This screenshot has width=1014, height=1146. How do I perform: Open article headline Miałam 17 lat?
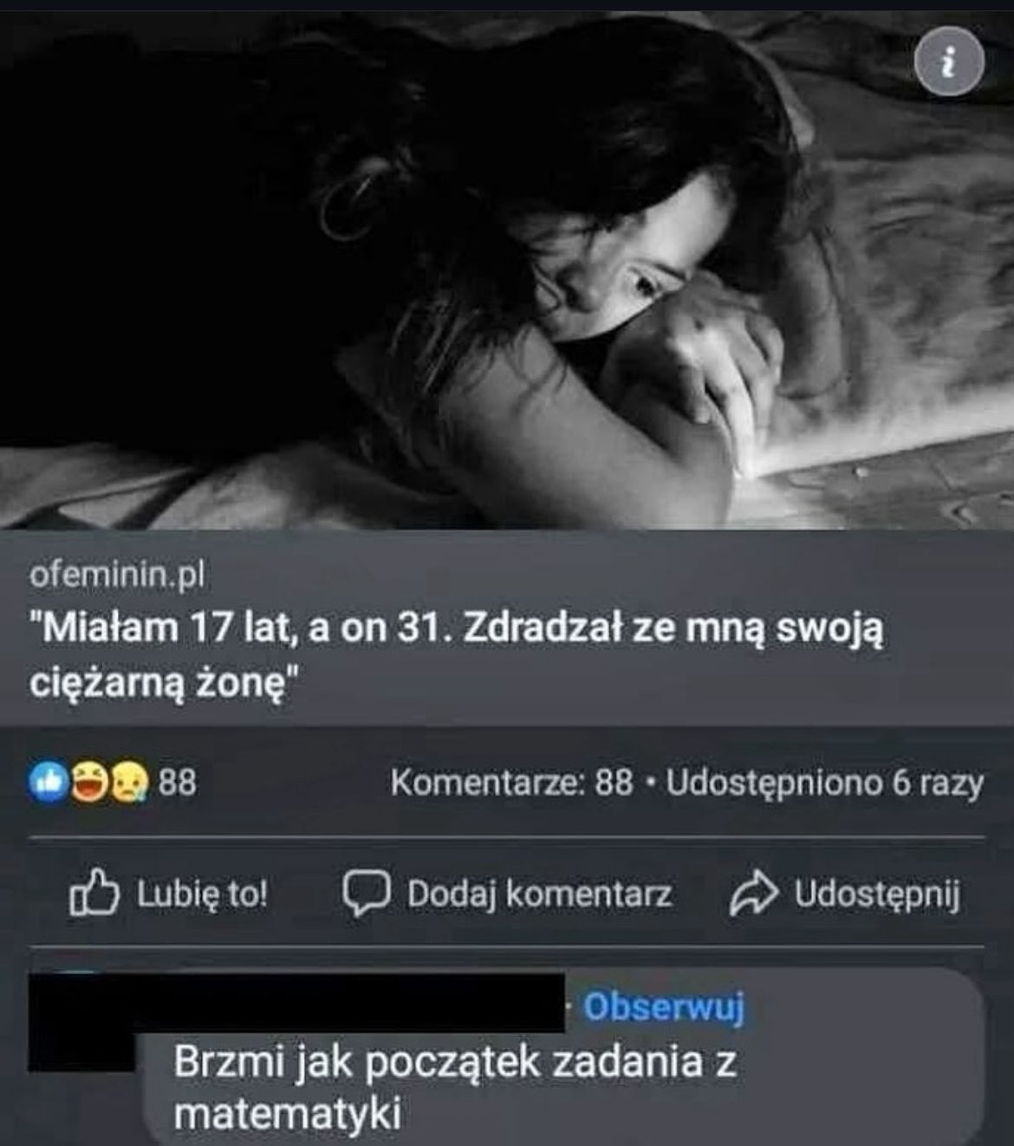point(456,654)
